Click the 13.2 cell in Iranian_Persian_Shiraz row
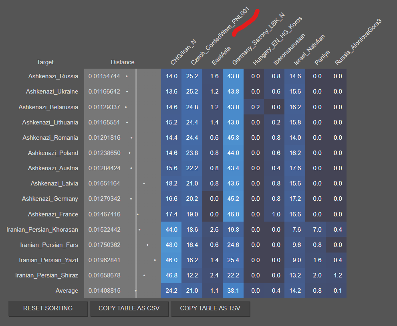Image resolution: width=397 pixels, height=326 pixels. pyautogui.click(x=295, y=275)
